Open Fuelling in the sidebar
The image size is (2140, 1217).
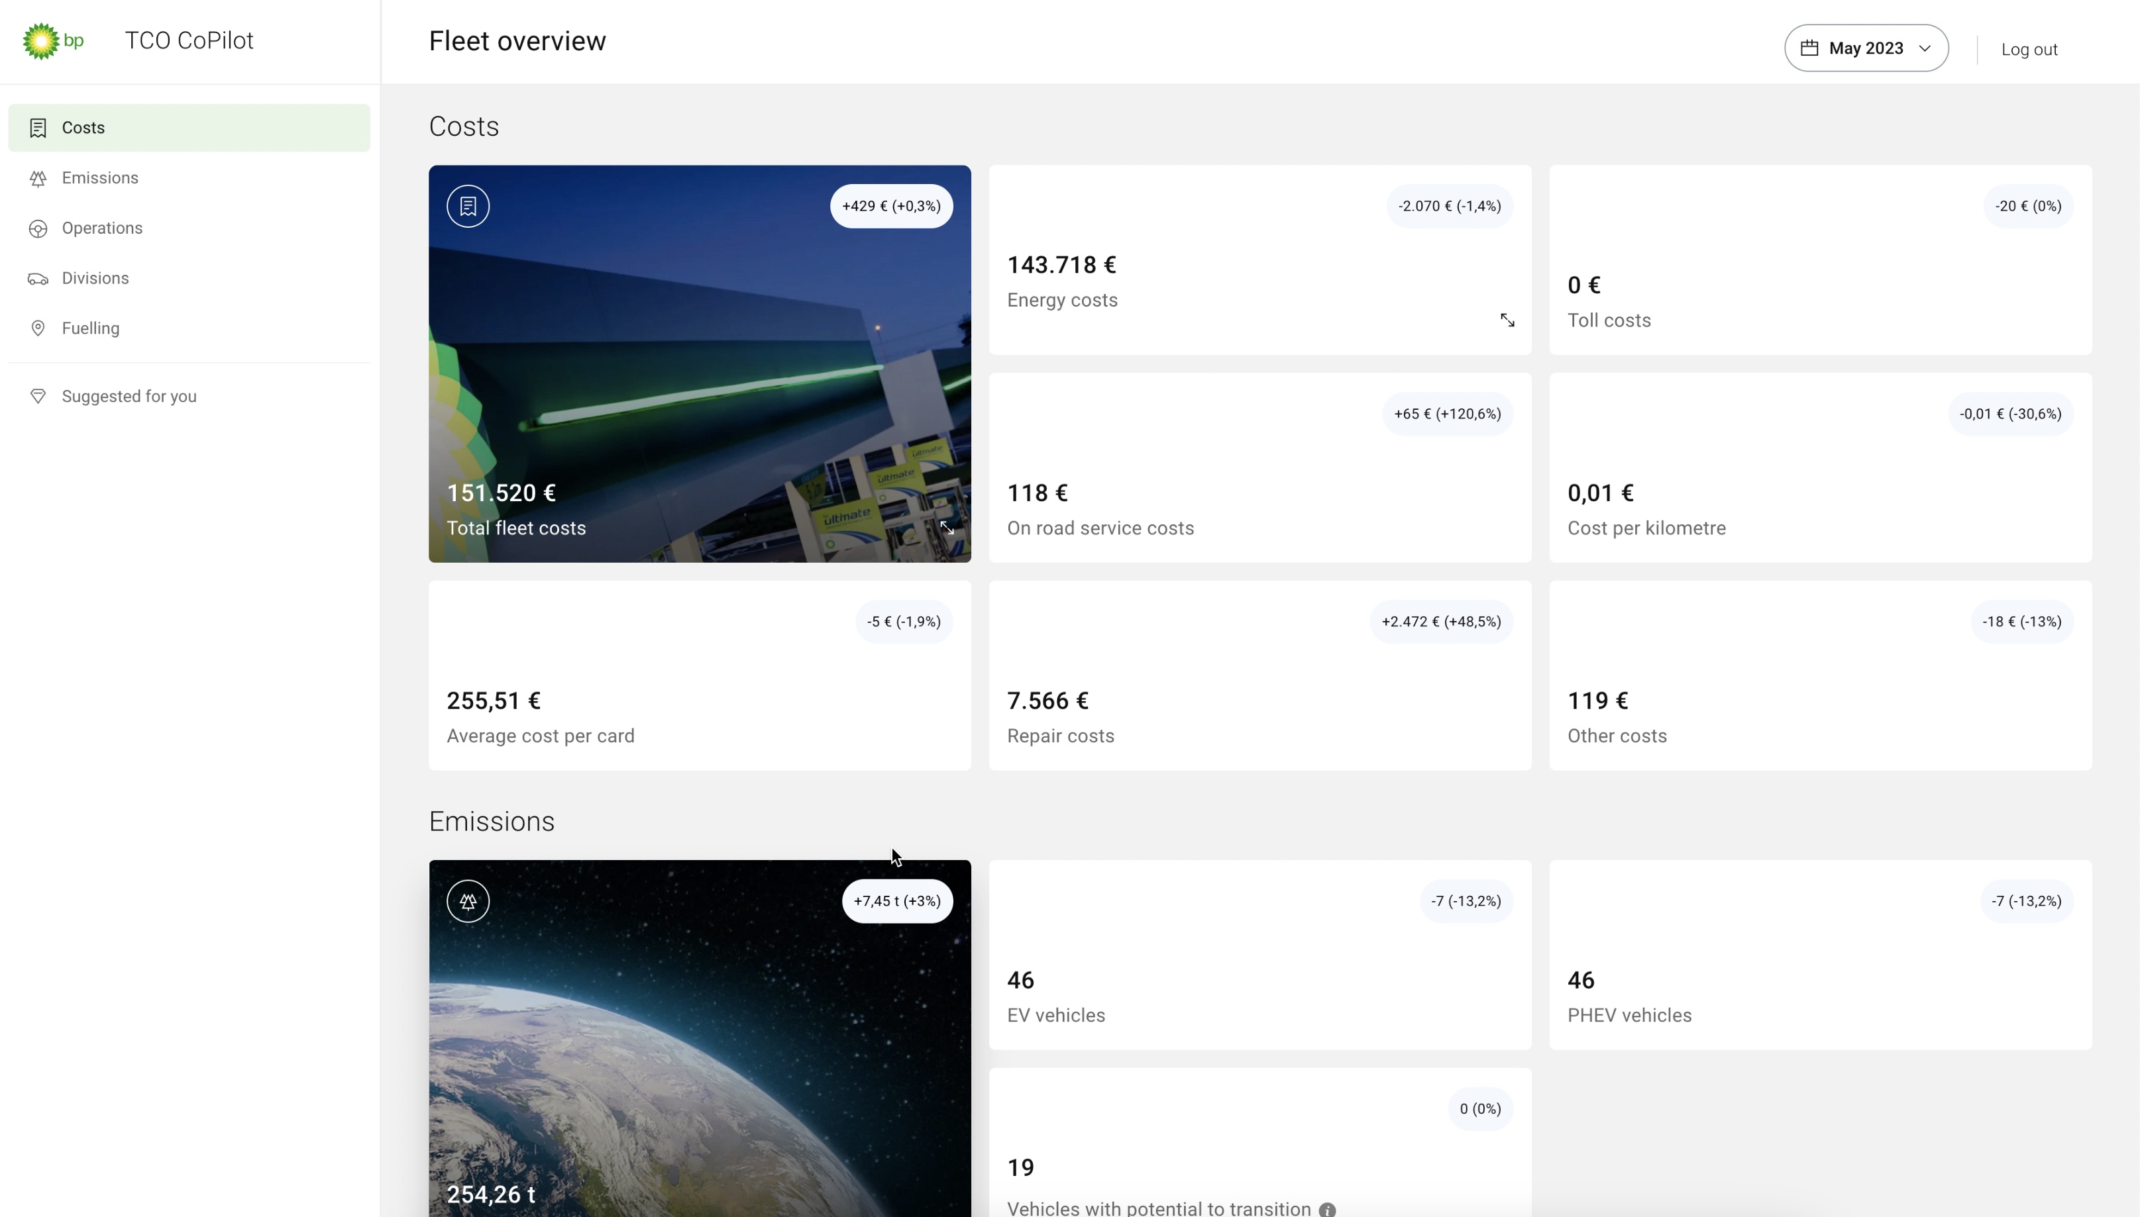[189, 328]
